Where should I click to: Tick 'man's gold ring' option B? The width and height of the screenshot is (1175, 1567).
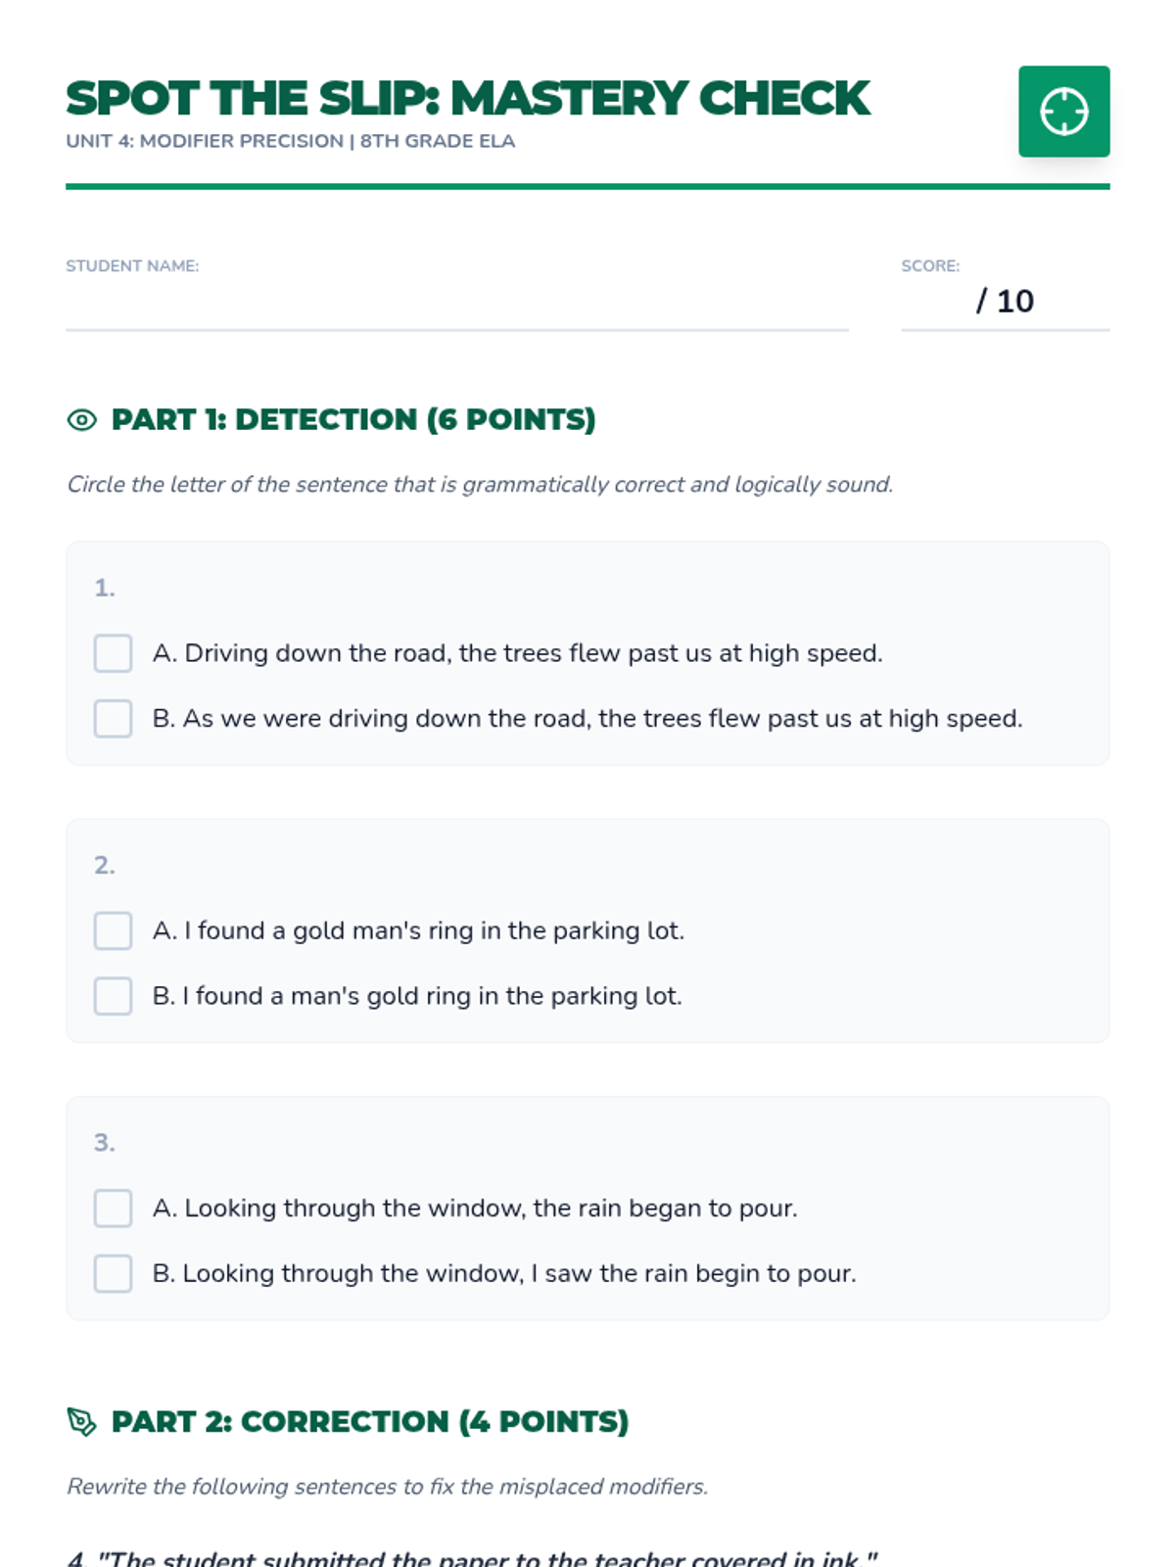pyautogui.click(x=114, y=996)
